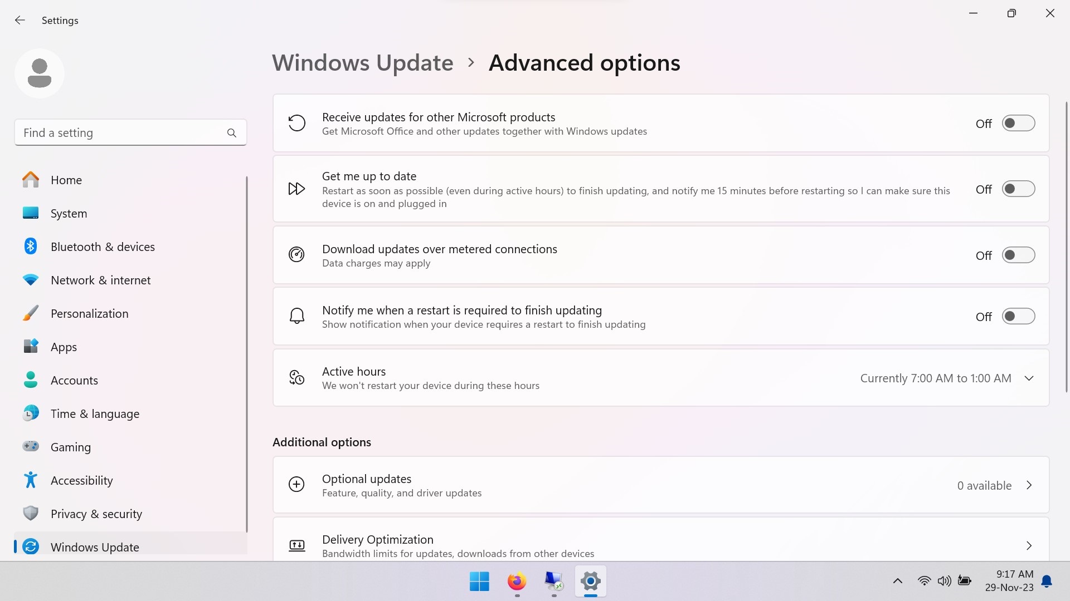Open clock showing 9:17 AM in taskbar
1070x601 pixels.
pyautogui.click(x=1009, y=581)
